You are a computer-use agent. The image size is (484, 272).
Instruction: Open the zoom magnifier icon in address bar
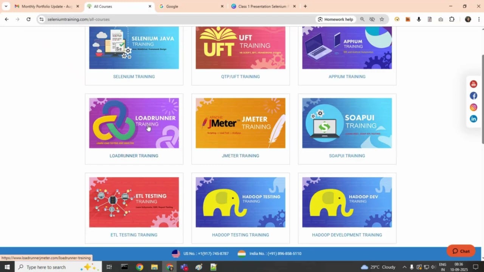[x=362, y=19]
